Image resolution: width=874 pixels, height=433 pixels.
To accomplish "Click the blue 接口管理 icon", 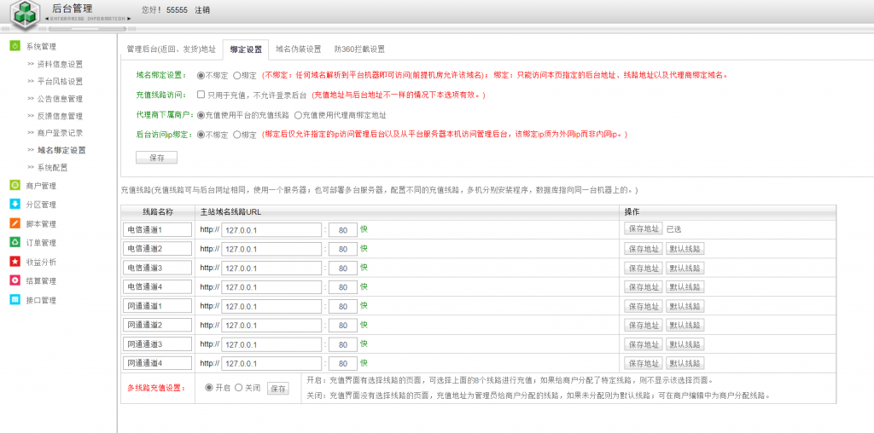I will click(15, 300).
